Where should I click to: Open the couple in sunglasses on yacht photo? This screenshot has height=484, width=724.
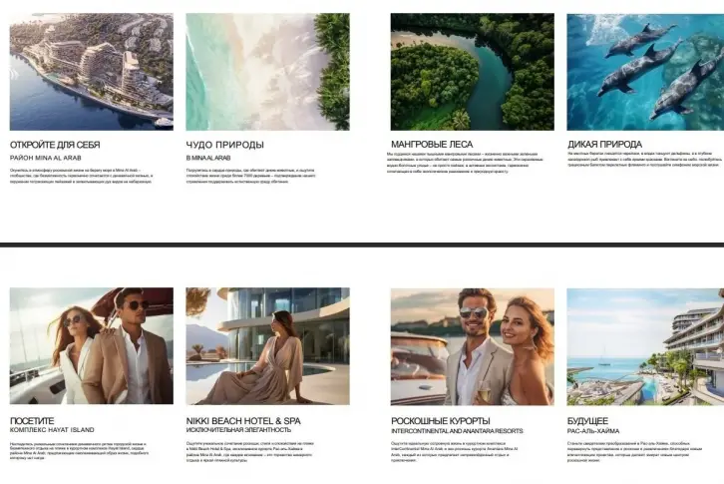tap(91, 346)
